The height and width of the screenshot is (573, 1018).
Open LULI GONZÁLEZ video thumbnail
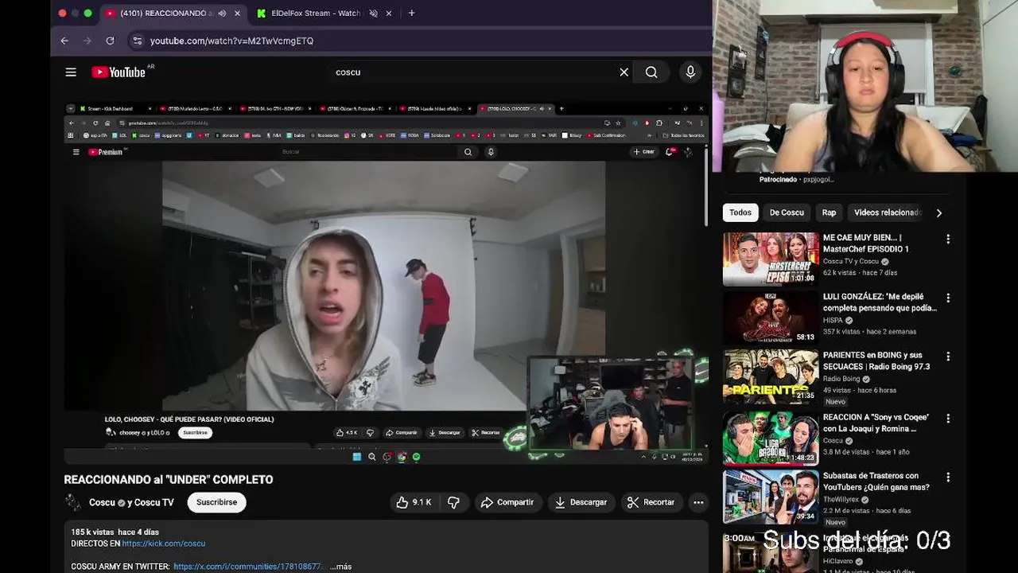click(771, 318)
